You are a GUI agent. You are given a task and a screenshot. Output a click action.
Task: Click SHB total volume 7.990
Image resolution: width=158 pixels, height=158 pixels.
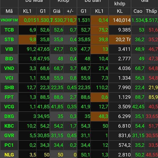point(124,87)
